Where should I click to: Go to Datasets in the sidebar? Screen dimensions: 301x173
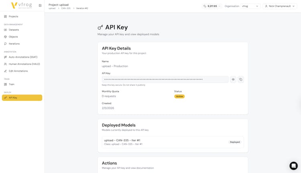point(14,30)
